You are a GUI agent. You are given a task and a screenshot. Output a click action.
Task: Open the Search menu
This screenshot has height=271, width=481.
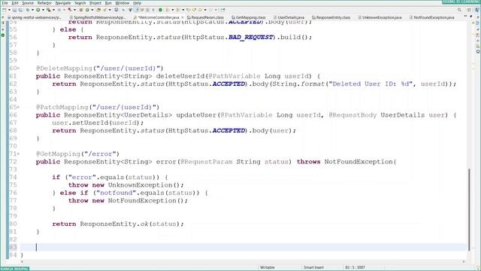[x=80, y=3]
